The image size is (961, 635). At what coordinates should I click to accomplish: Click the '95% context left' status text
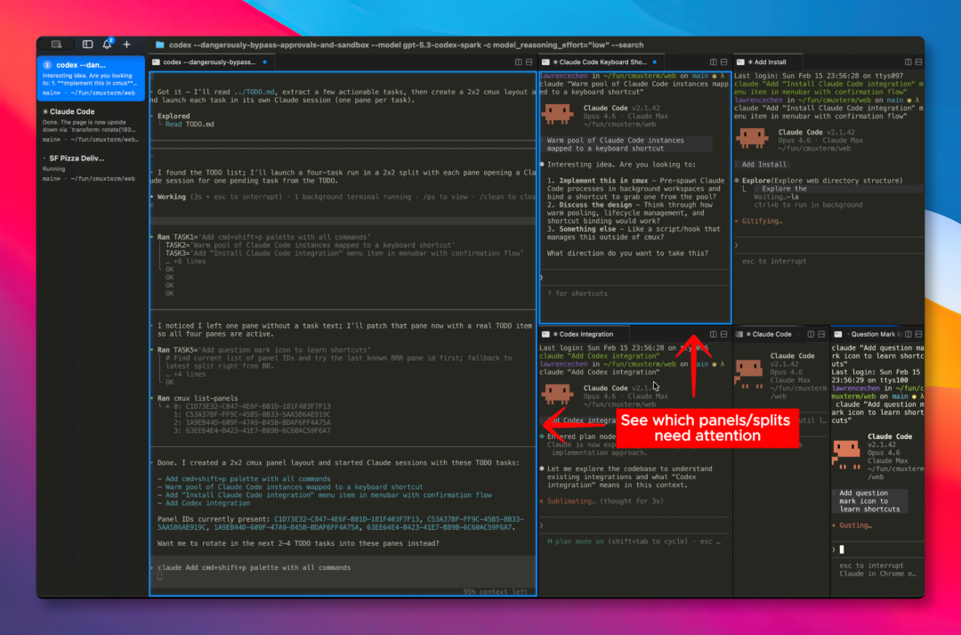click(x=496, y=591)
